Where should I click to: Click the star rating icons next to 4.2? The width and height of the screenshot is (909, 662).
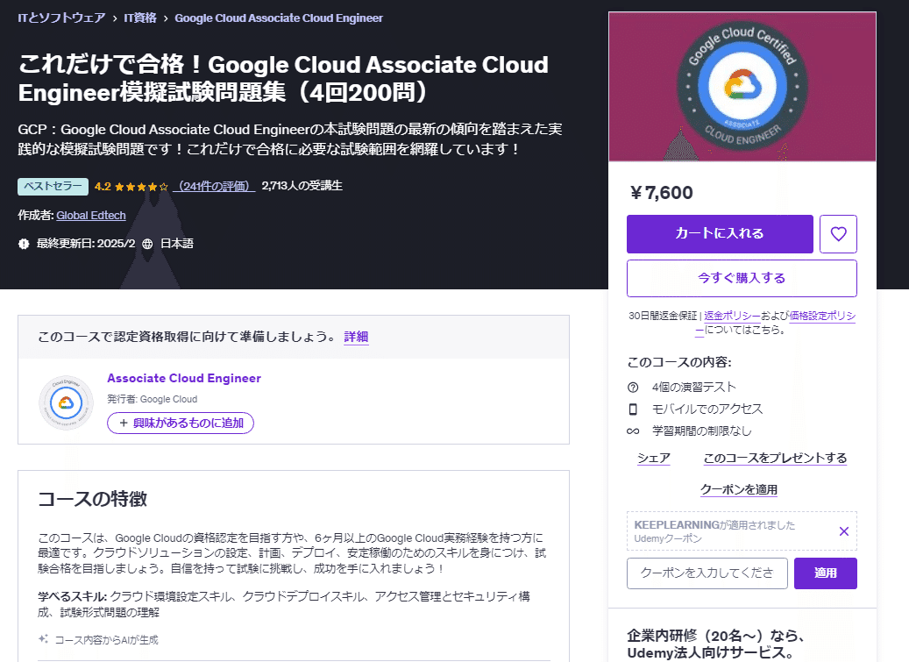[x=141, y=187]
